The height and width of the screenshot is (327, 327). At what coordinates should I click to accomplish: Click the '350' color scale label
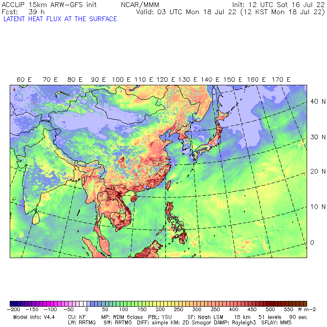pos(215,309)
